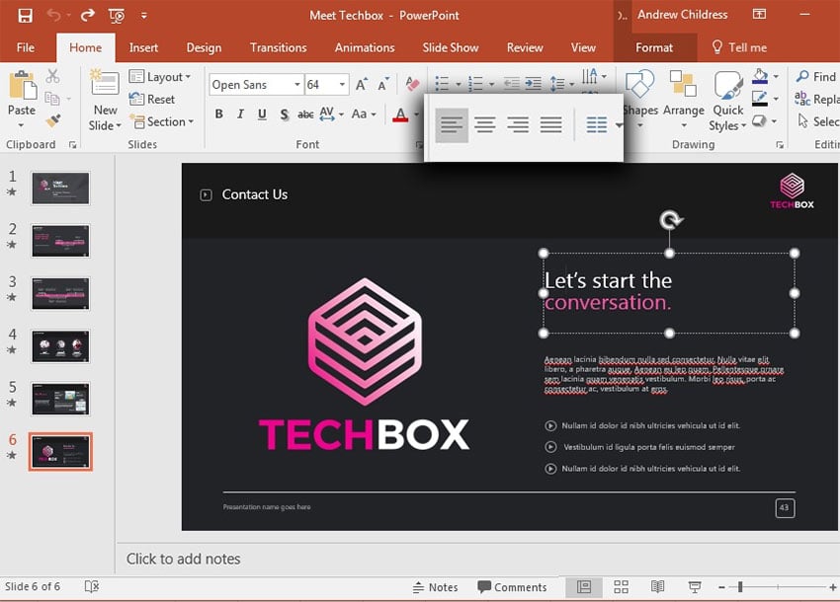Viewport: 840px width, 602px height.
Task: Open Slide Sorter view in status bar
Action: click(x=621, y=587)
